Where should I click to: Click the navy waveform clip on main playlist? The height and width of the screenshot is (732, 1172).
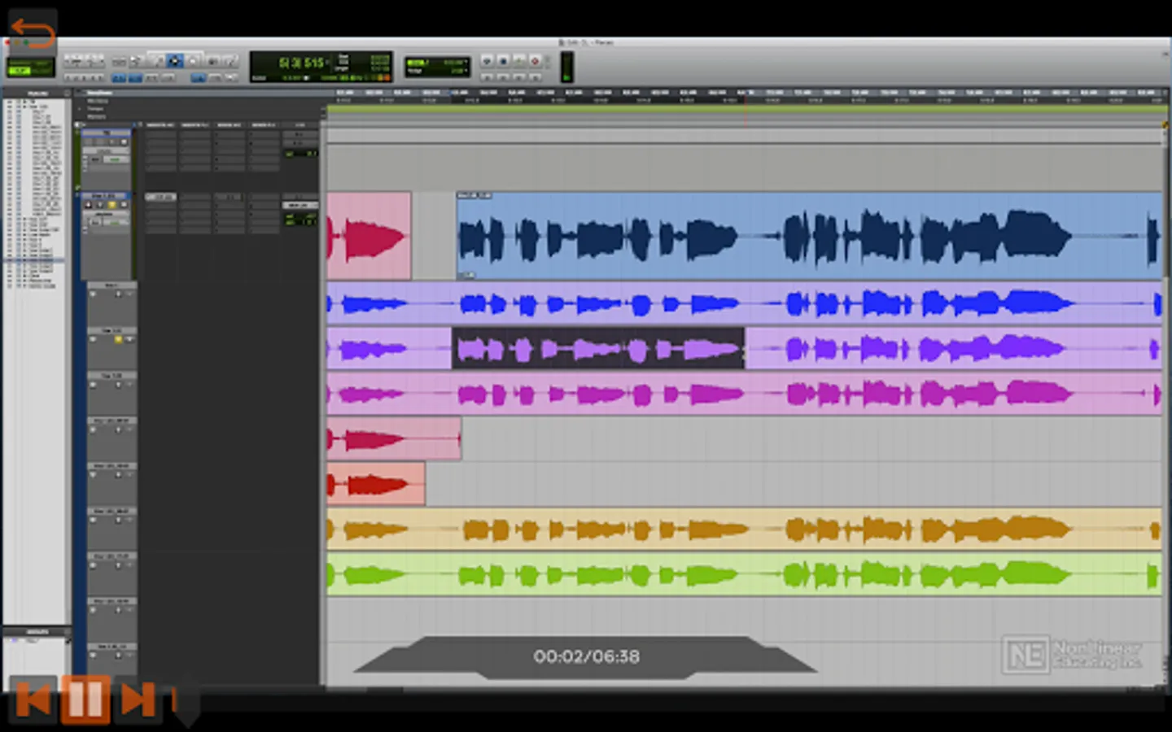pyautogui.click(x=809, y=236)
